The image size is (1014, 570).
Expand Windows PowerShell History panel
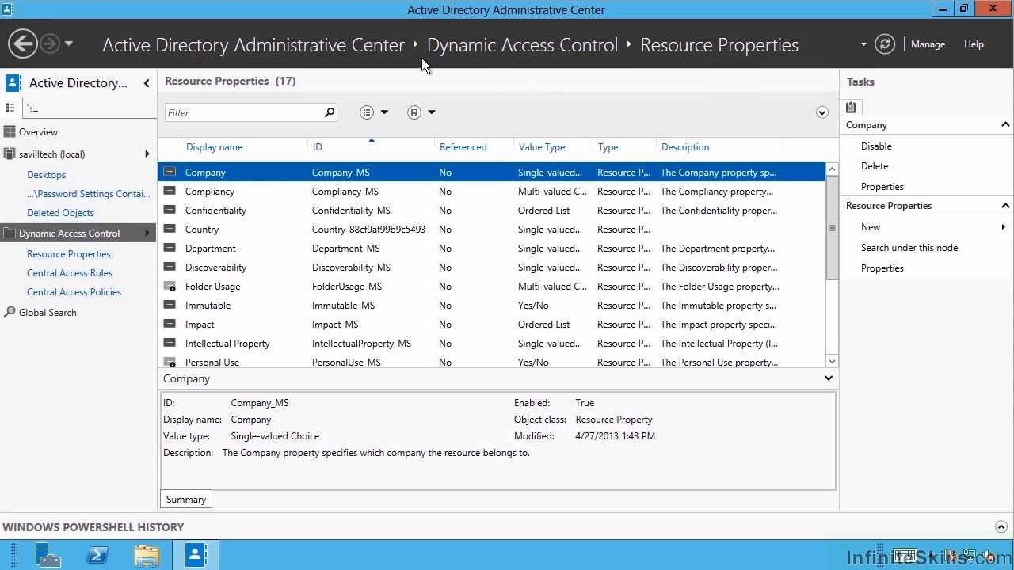click(x=1001, y=527)
